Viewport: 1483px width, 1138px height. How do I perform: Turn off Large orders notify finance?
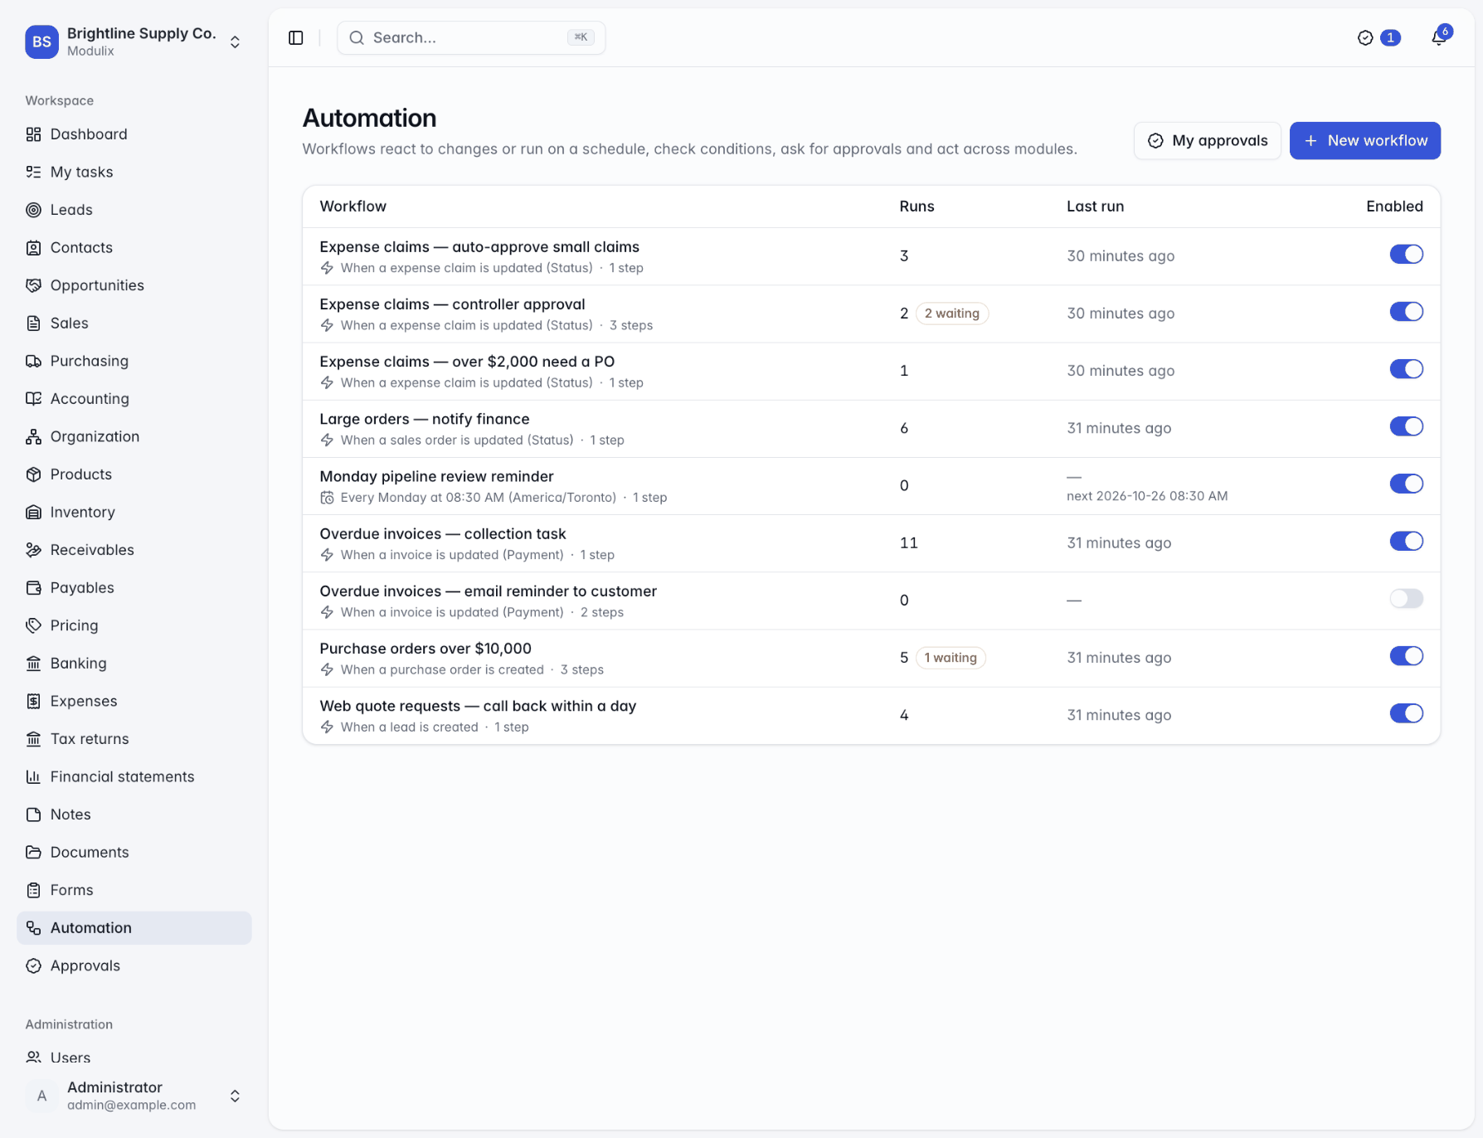(1406, 426)
